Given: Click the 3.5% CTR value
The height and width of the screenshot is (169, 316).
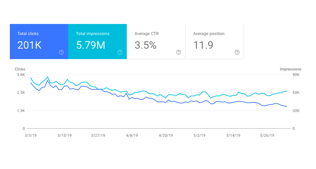Looking at the screenshot, I should click(x=145, y=45).
